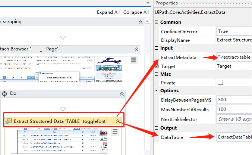The width and height of the screenshot is (252, 155).
Task: Collapse the Do container
Action: tap(122, 94)
